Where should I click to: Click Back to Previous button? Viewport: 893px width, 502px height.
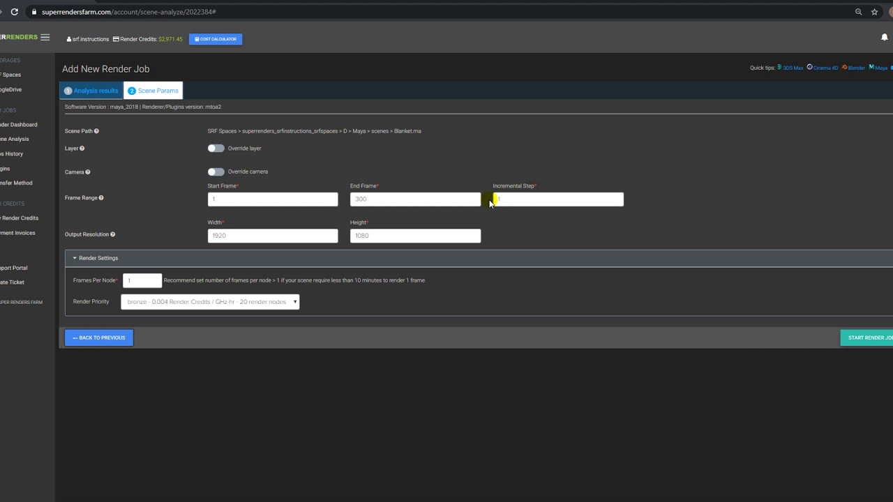point(99,337)
